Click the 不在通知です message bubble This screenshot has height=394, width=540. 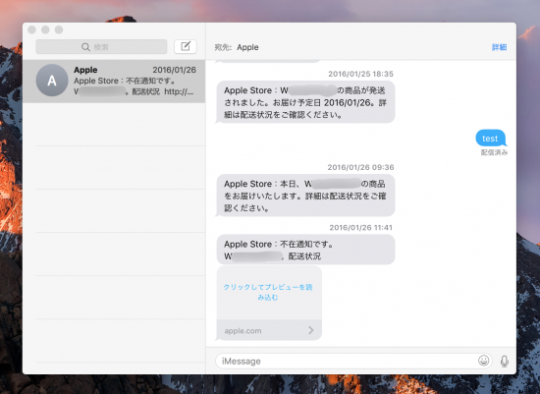pyautogui.click(x=305, y=250)
